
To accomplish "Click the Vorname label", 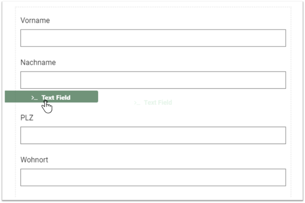I will click(35, 20).
